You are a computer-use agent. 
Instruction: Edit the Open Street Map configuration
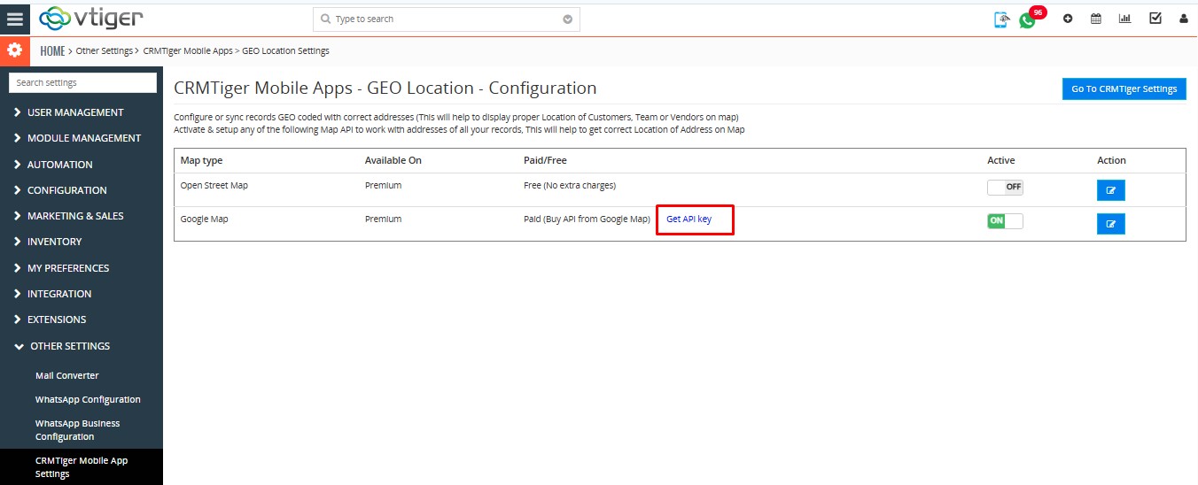(1111, 190)
